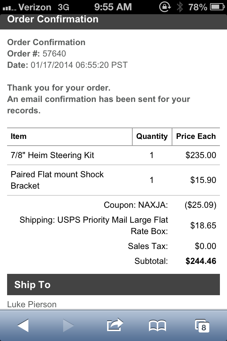Tap the 7/8" Heim Steering Kit item
Viewport: 227px width, 341px height.
pyautogui.click(x=52, y=155)
